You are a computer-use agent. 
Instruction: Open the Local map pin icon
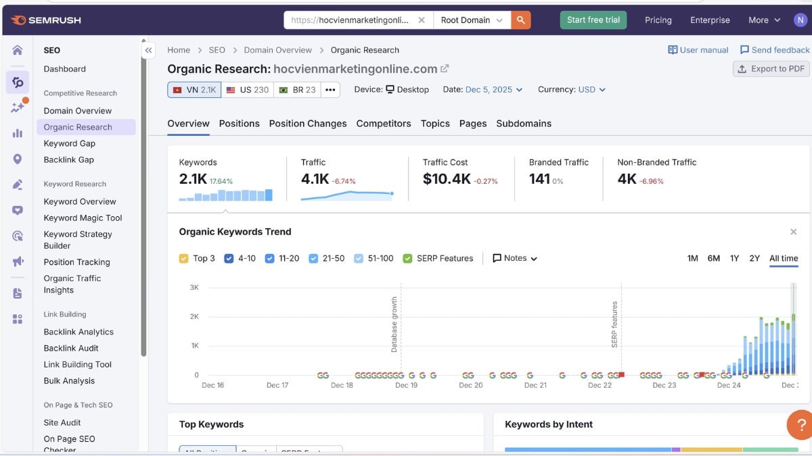pos(18,159)
